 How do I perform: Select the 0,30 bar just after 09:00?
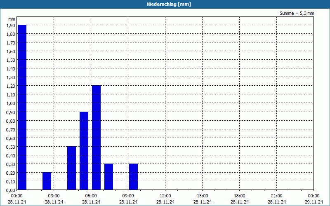click(133, 177)
